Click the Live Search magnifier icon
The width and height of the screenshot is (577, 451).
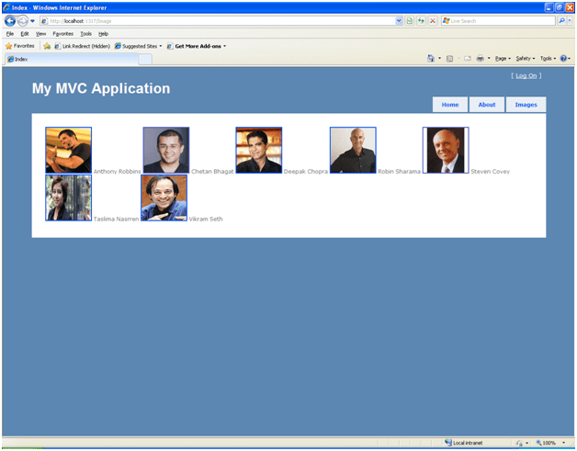[x=560, y=20]
